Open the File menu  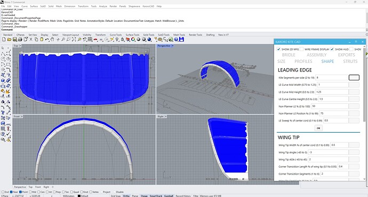3,6
